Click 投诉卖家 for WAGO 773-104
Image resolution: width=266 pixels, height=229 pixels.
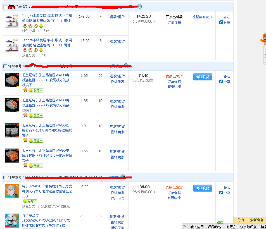coord(117,157)
